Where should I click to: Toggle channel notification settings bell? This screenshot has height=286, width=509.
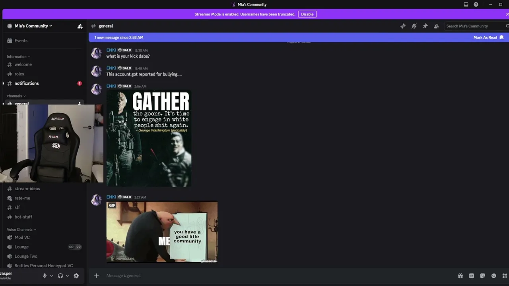pos(414,26)
